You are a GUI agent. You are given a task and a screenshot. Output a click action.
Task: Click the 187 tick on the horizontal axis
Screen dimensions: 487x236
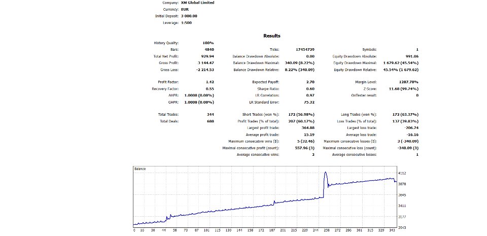click(273, 230)
